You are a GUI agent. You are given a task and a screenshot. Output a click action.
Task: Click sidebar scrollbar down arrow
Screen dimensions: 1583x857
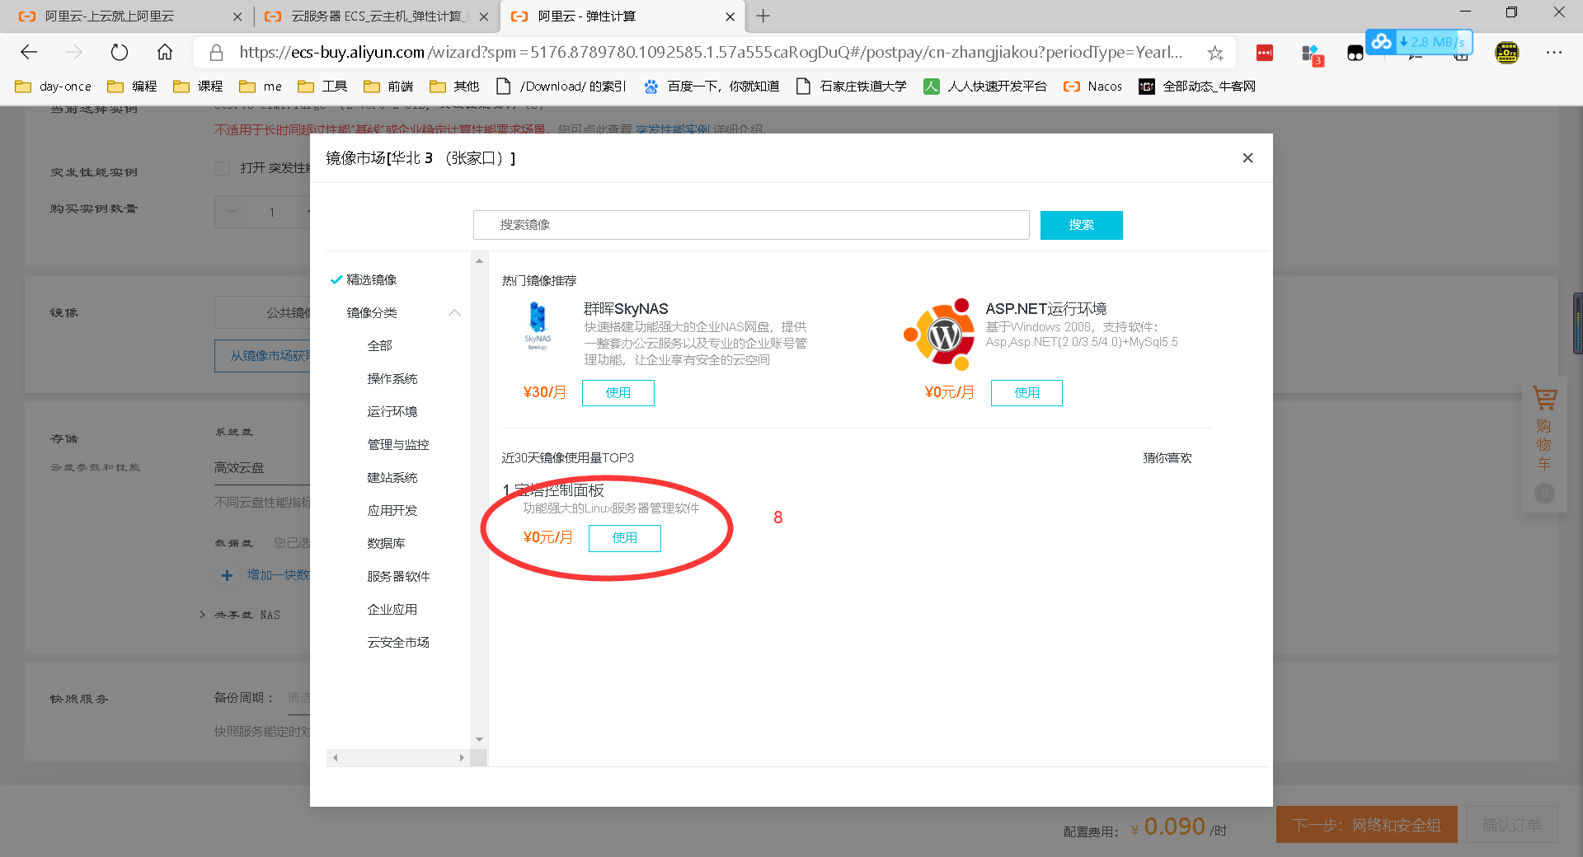[x=479, y=739]
